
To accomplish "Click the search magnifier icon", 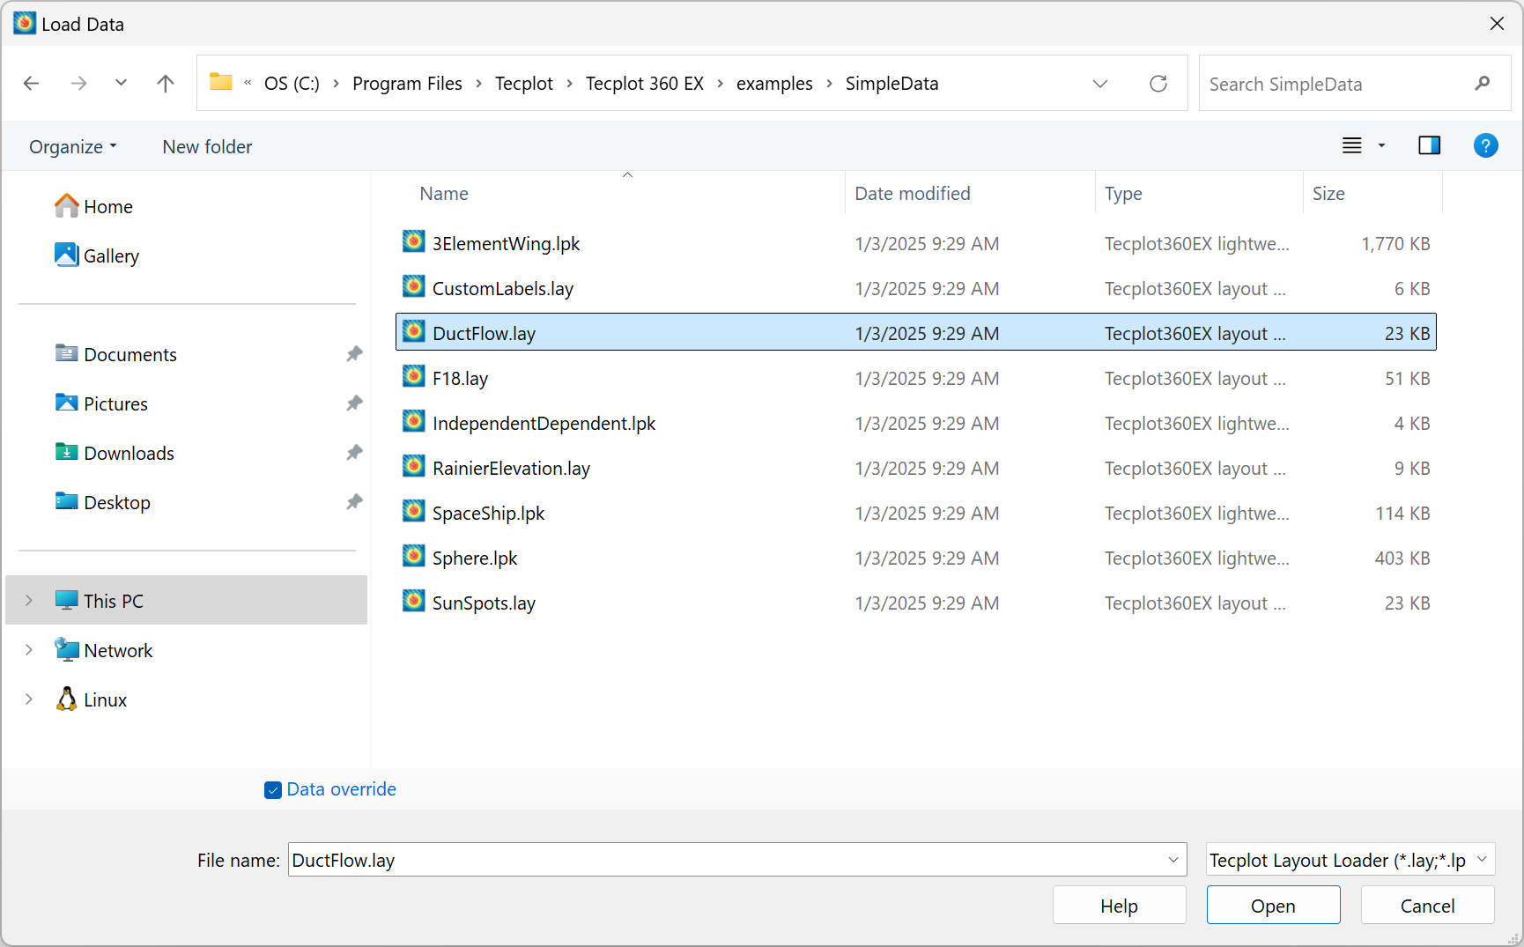I will (x=1483, y=83).
